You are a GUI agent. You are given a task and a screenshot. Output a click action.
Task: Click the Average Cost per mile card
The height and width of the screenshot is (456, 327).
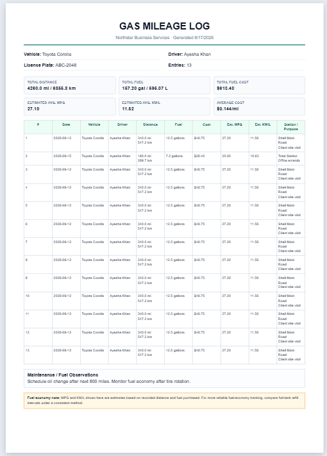point(259,106)
